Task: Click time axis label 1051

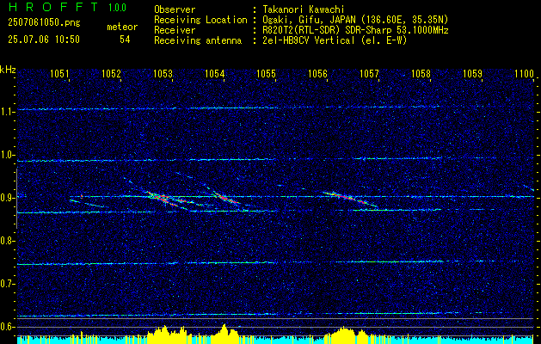Action: pyautogui.click(x=59, y=73)
